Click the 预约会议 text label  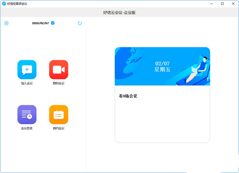pyautogui.click(x=59, y=128)
